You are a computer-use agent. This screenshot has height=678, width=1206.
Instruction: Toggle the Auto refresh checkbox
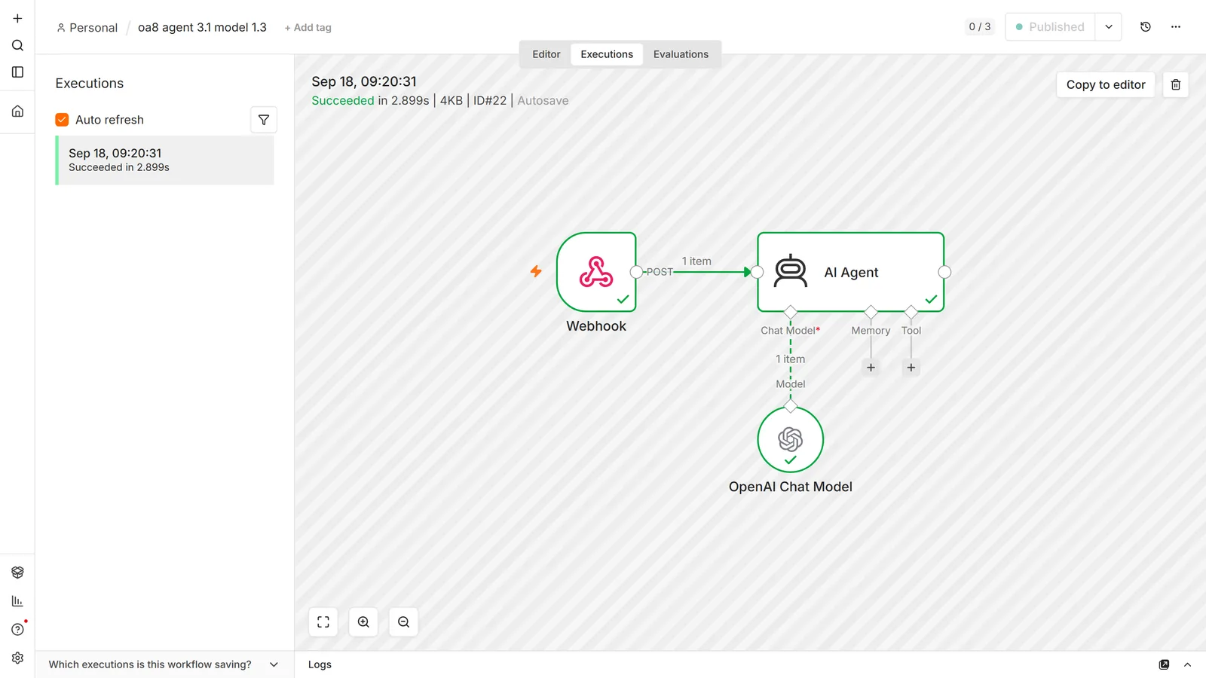[62, 120]
